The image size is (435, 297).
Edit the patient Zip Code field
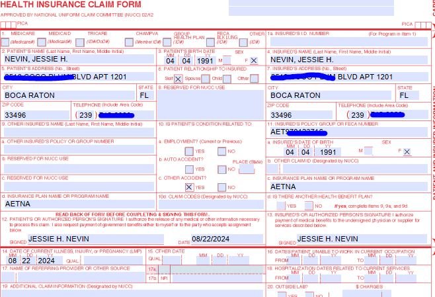coord(36,115)
